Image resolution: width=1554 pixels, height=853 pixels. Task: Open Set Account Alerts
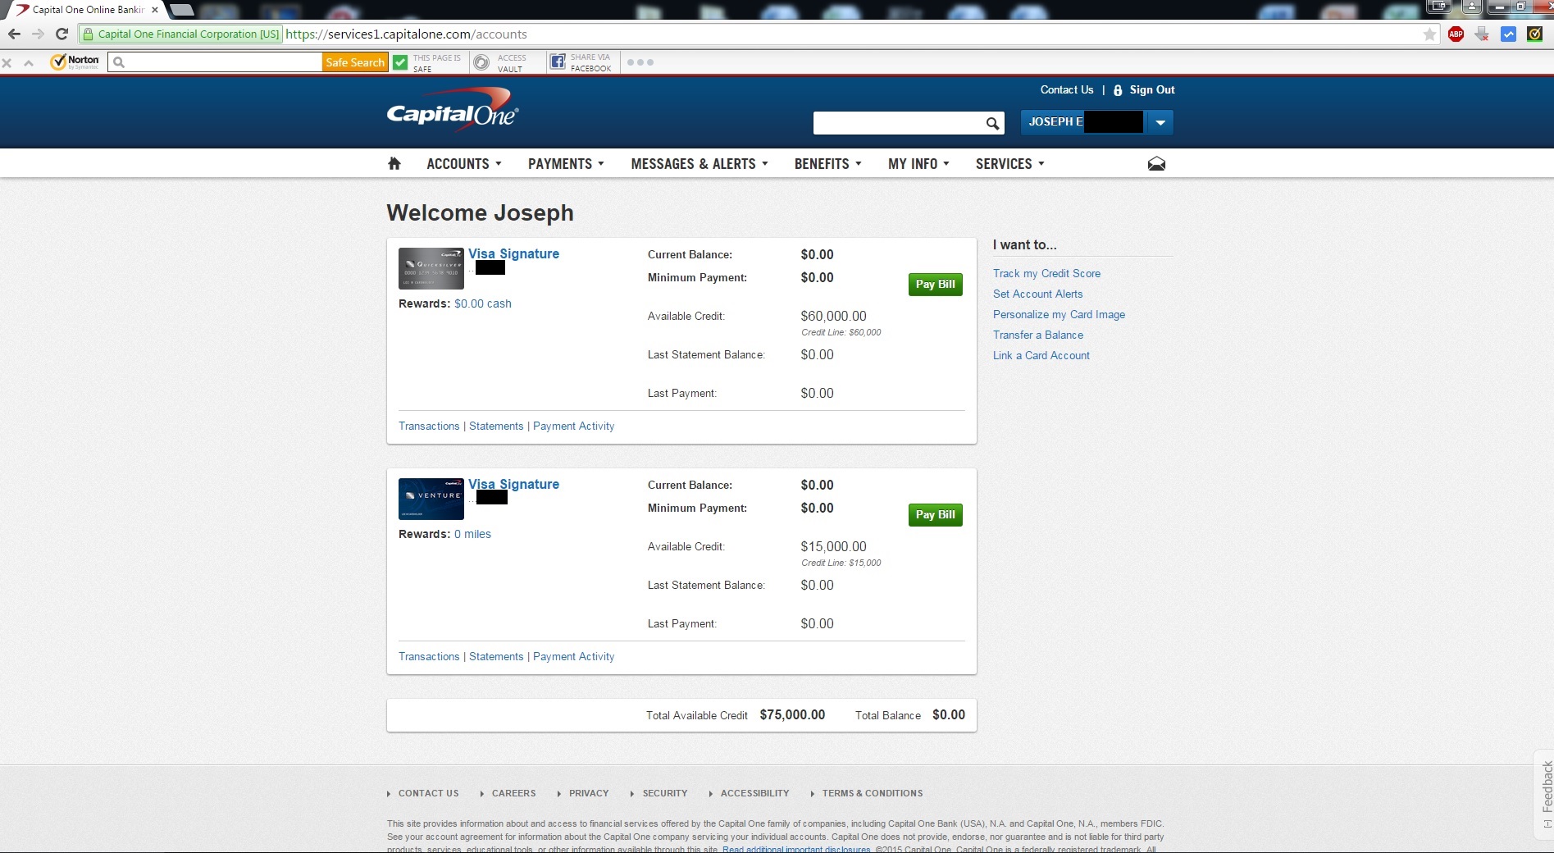click(x=1037, y=294)
